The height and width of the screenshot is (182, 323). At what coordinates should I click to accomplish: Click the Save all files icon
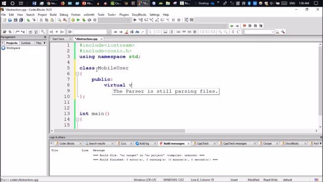(21, 20)
